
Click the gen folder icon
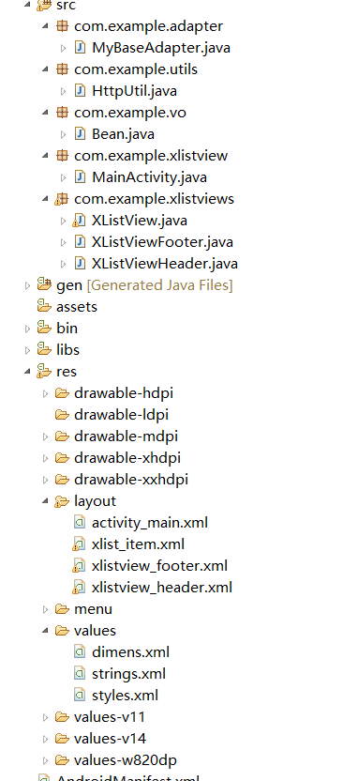(x=44, y=285)
